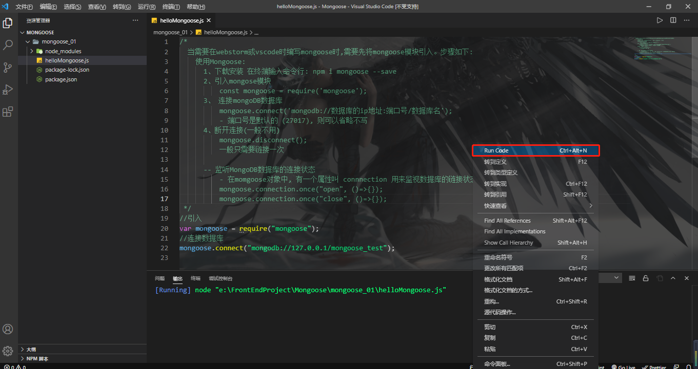Open the Search view in activity bar
Image resolution: width=698 pixels, height=369 pixels.
point(8,45)
